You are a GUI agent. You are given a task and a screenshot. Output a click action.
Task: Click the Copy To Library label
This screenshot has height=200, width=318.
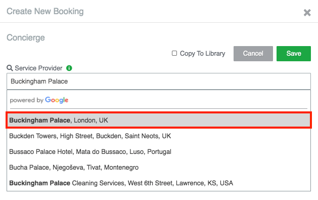click(202, 53)
